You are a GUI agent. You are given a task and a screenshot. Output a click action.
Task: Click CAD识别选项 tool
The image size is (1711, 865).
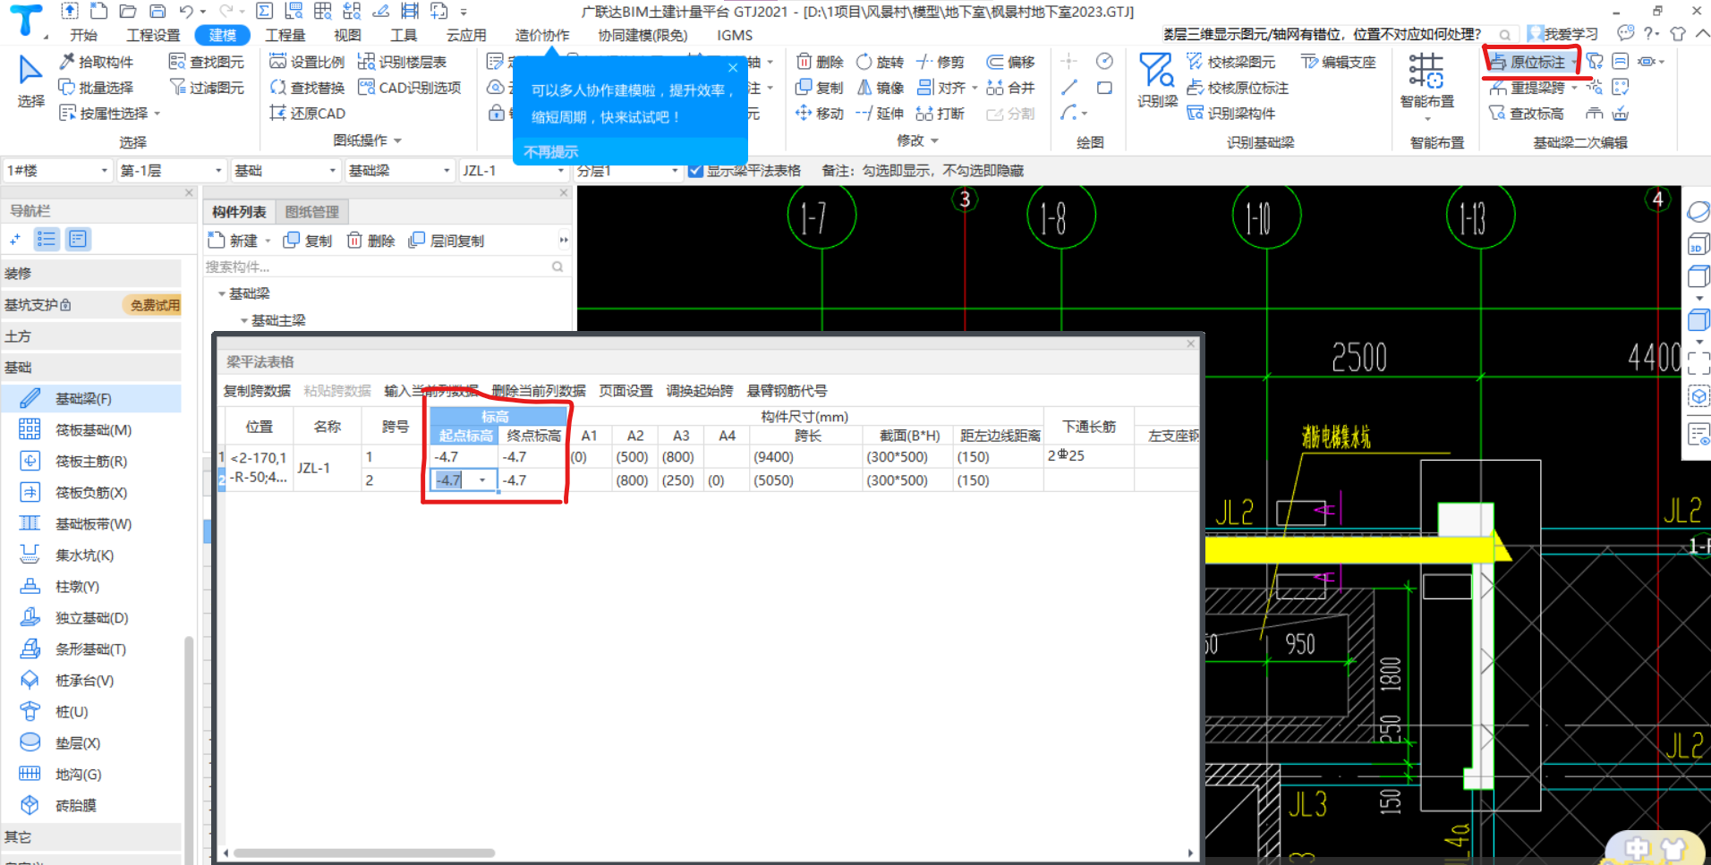pos(409,88)
